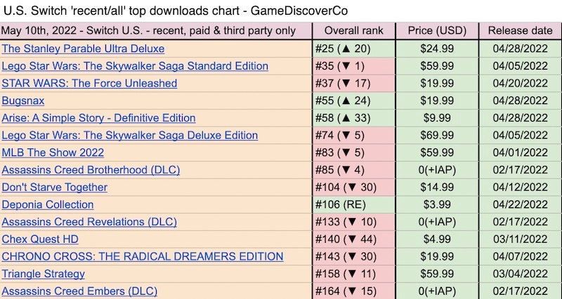The width and height of the screenshot is (562, 299).
Task: Click the Price (USD) column header
Action: [x=437, y=31]
